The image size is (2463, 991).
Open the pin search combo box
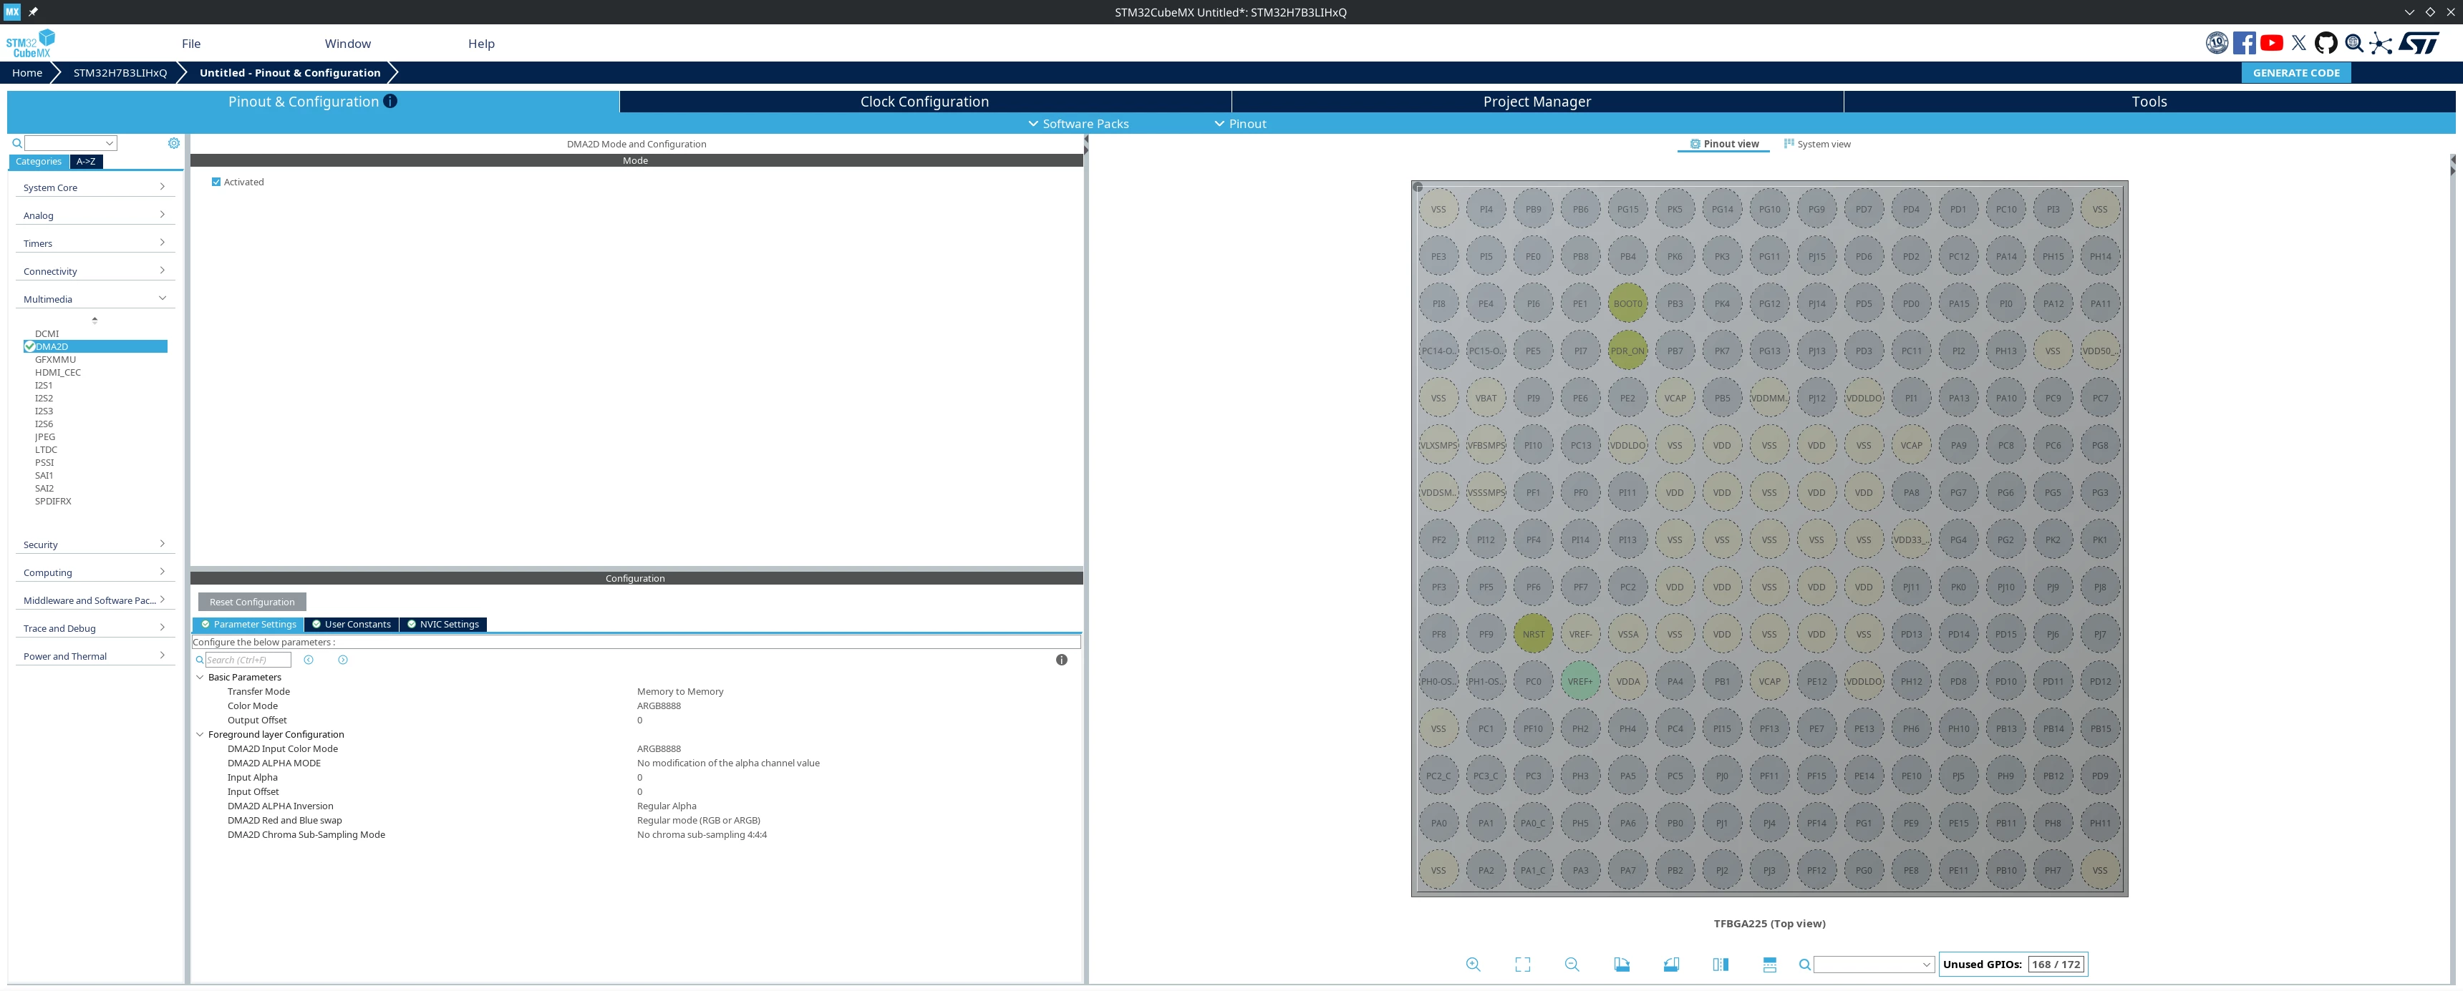click(x=1874, y=965)
